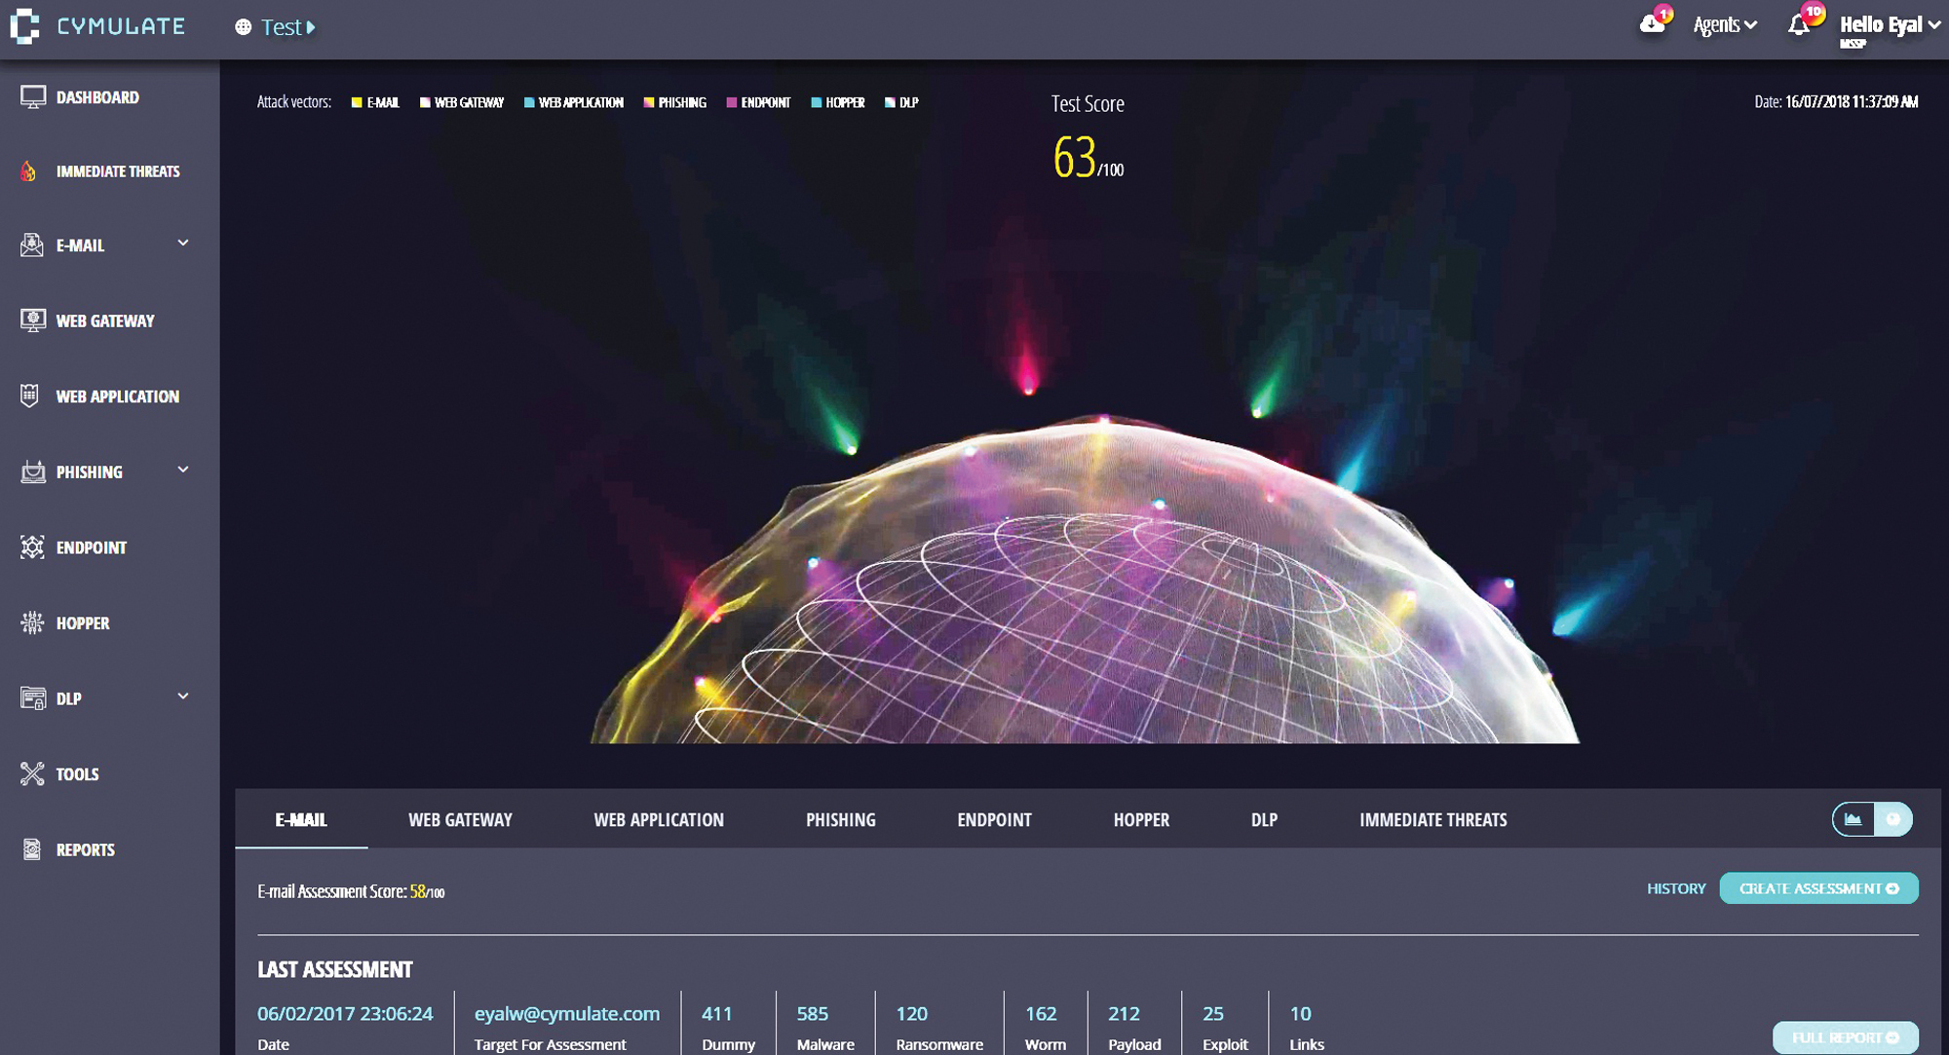Click the Web Application shield icon
Image resolution: width=1949 pixels, height=1055 pixels.
point(30,396)
